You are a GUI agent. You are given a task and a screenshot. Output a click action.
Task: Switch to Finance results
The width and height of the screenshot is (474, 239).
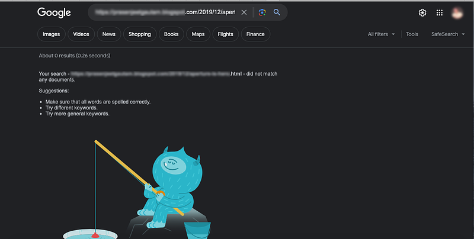coord(255,34)
